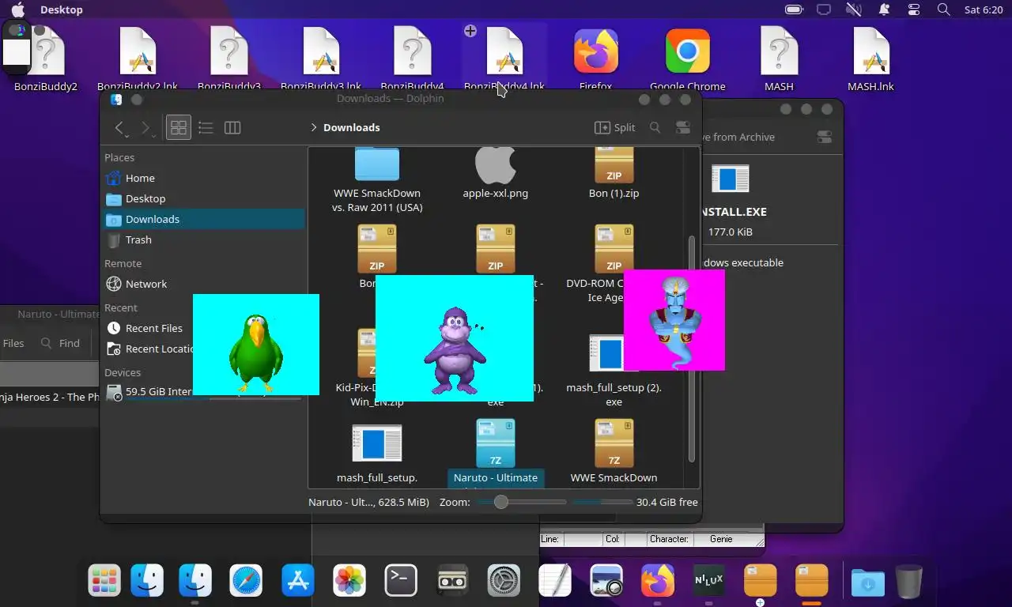This screenshot has width=1012, height=607.
Task: Select the Bon (1).zip archive
Action: tap(614, 174)
